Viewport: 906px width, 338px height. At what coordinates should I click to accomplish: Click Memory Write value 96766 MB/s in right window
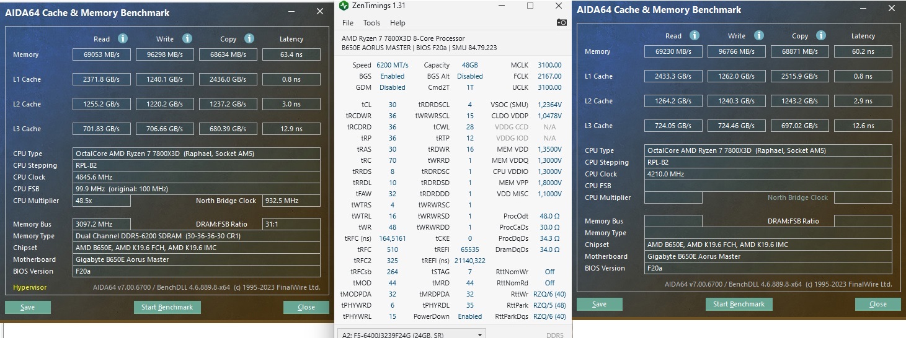(737, 51)
